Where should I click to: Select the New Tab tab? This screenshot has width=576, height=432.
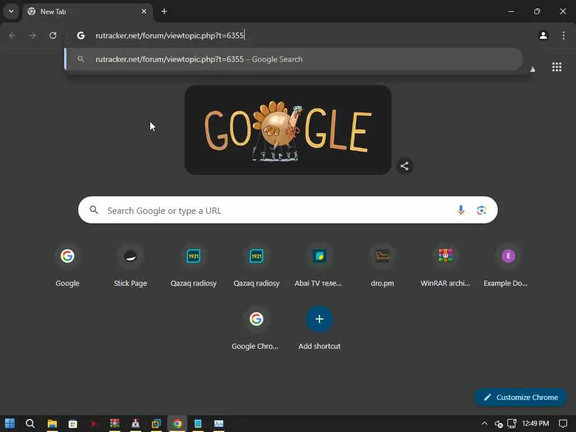coord(87,11)
